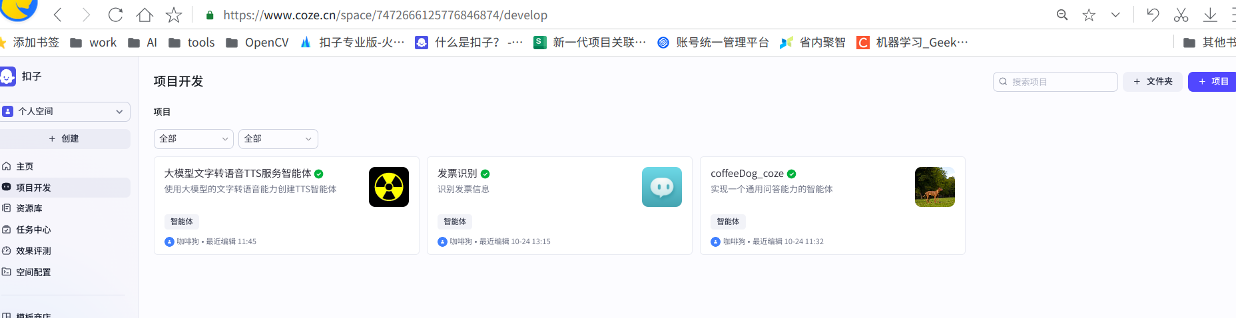Expand the second 全部 filter dropdown
Image resolution: width=1236 pixels, height=318 pixels.
pyautogui.click(x=278, y=138)
